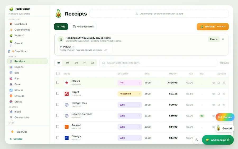Click the Bills calendar icon
The image size is (238, 149).
pyautogui.click(x=11, y=73)
